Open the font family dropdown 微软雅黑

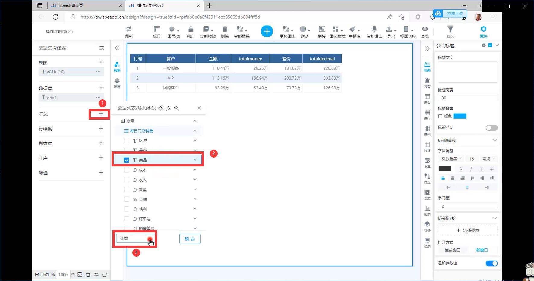[451, 159]
